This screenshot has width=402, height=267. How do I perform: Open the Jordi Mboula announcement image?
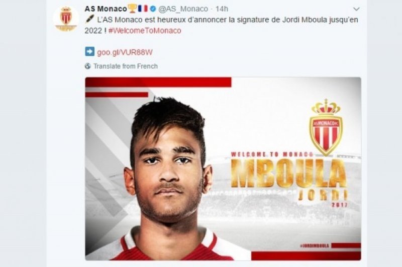point(223,169)
